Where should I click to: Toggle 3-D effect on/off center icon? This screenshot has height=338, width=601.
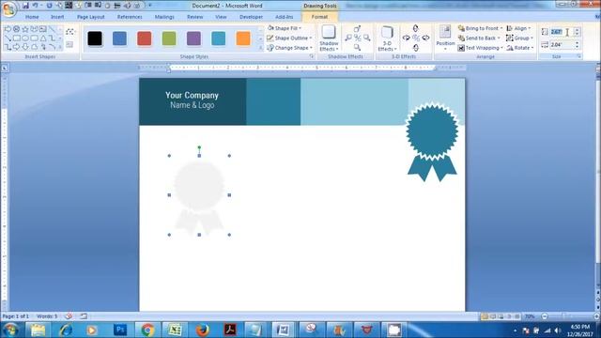416,38
